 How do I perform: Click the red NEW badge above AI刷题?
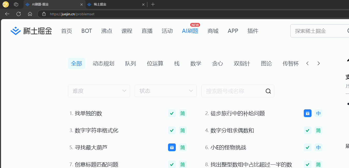click(195, 25)
